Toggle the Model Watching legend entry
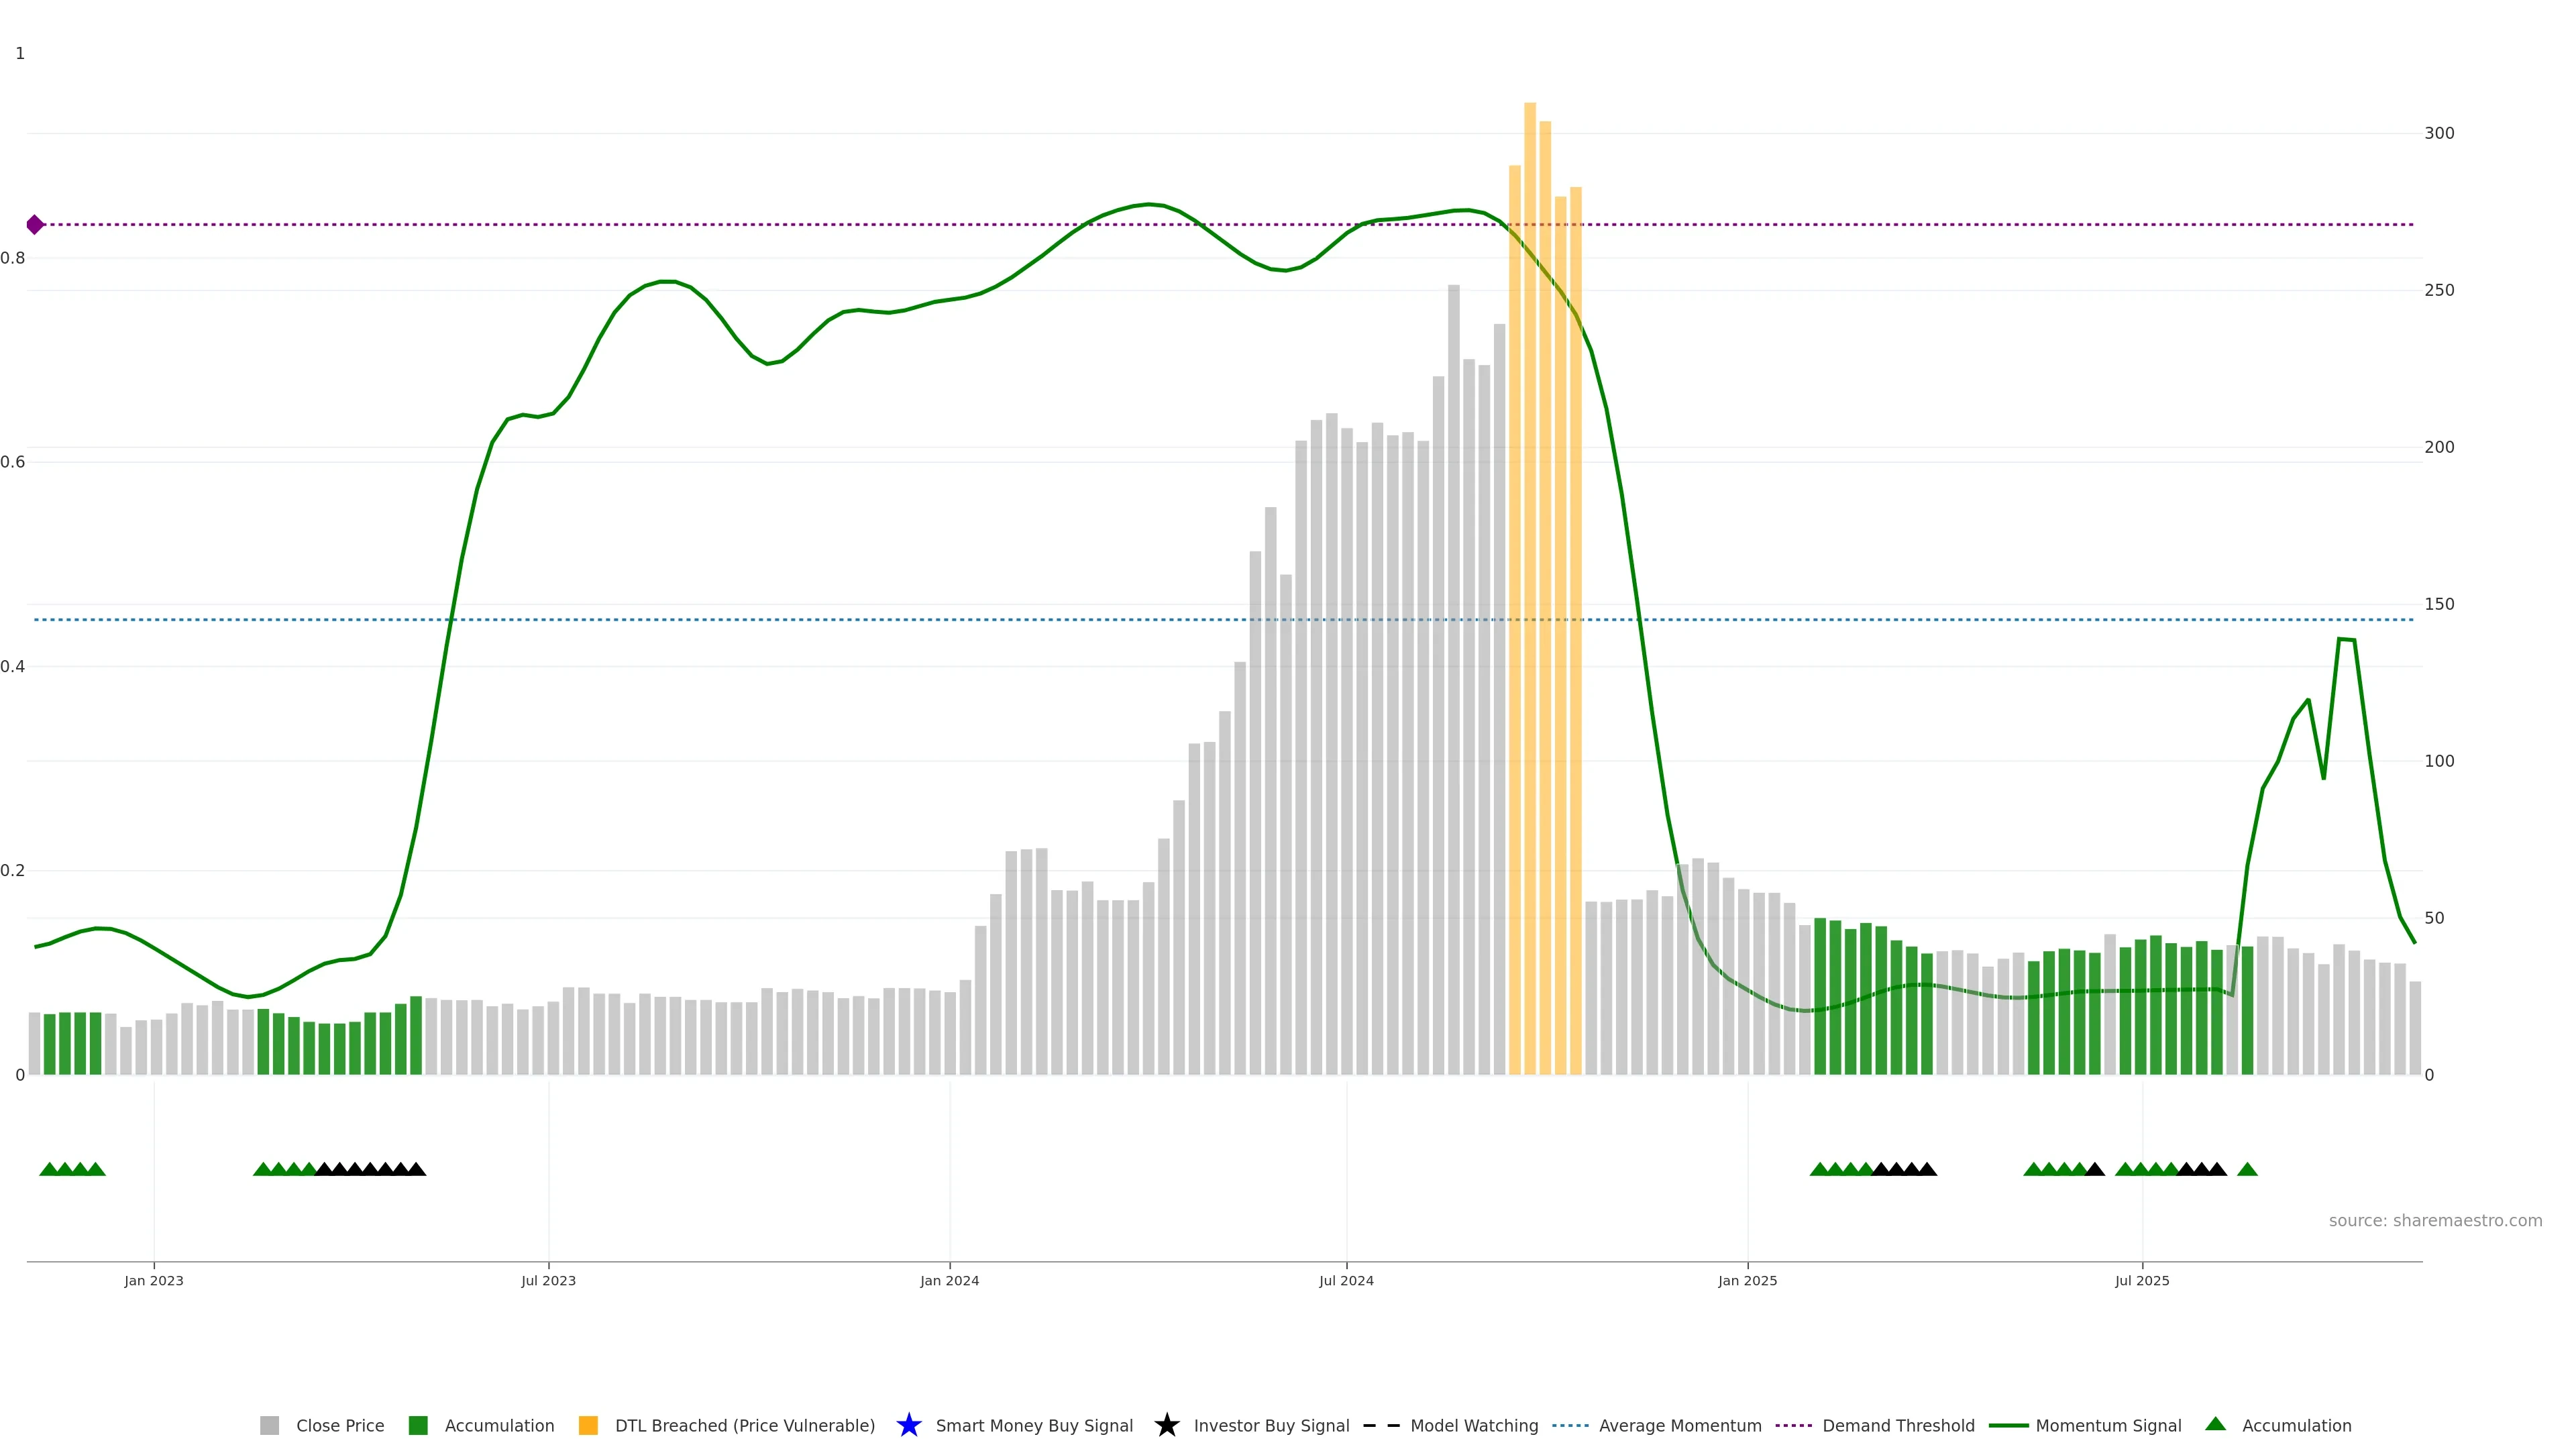 pyautogui.click(x=1474, y=1425)
